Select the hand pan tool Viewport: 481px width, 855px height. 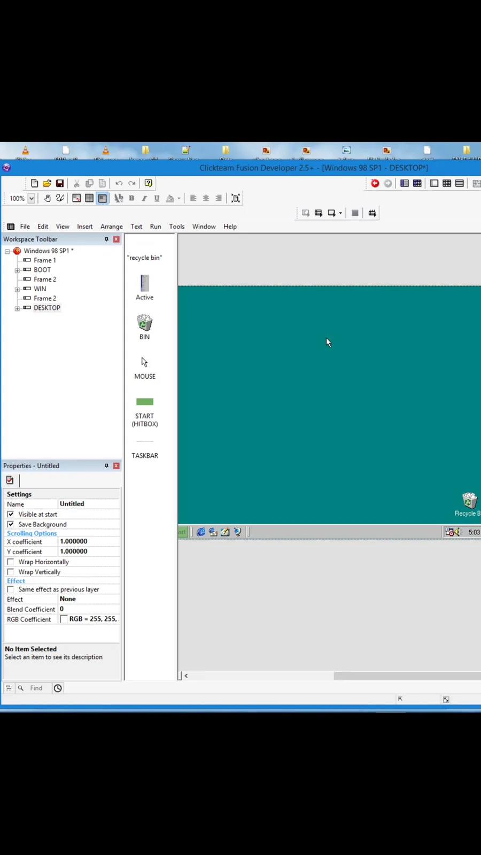(47, 198)
